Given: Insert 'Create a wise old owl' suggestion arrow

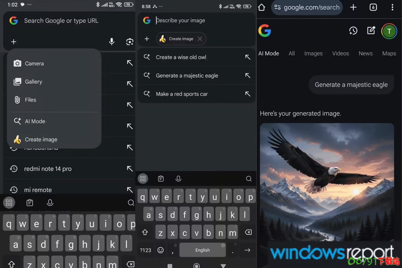Looking at the screenshot, I should pos(248,57).
